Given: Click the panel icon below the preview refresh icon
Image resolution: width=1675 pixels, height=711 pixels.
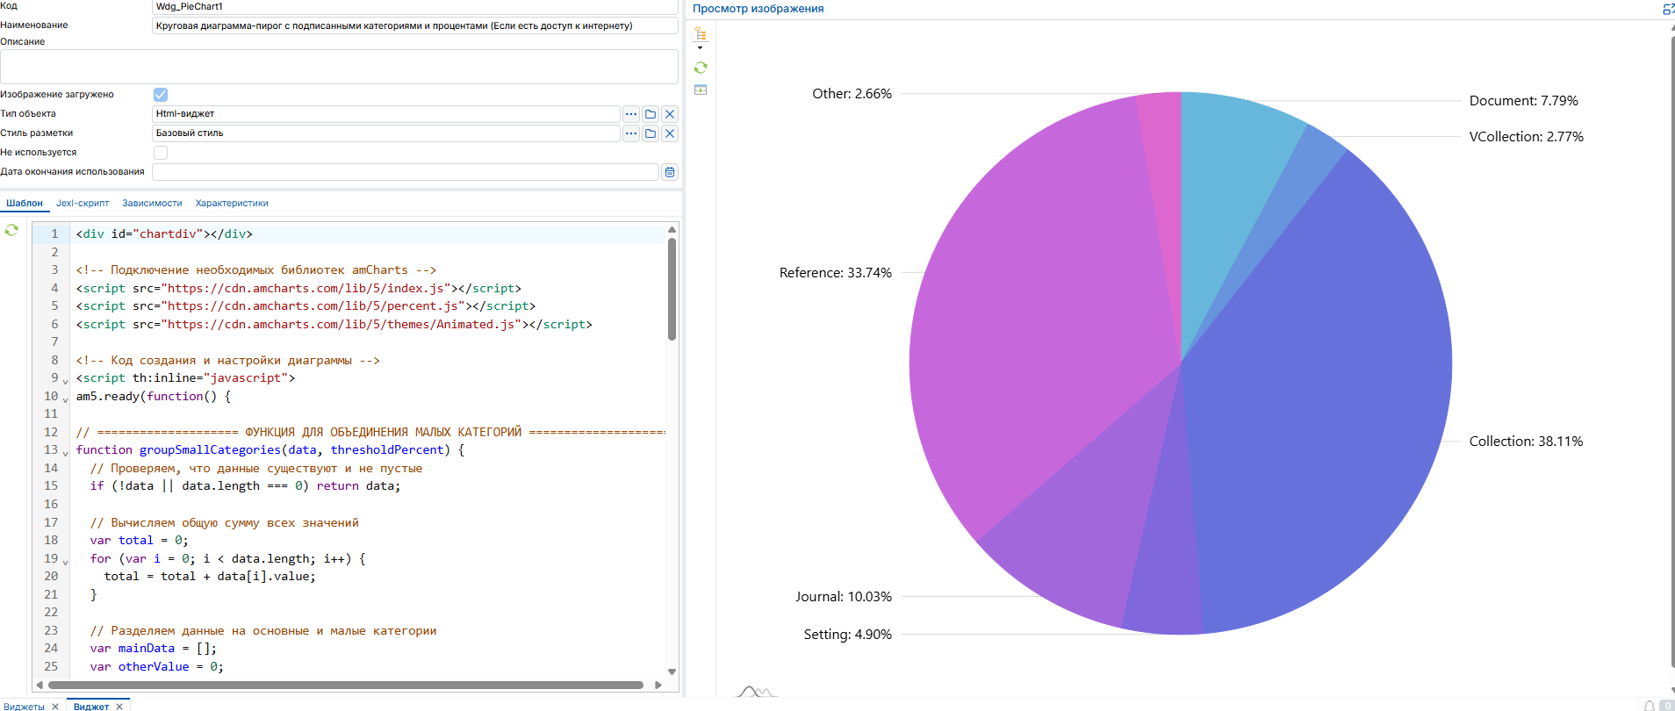Looking at the screenshot, I should [x=701, y=90].
